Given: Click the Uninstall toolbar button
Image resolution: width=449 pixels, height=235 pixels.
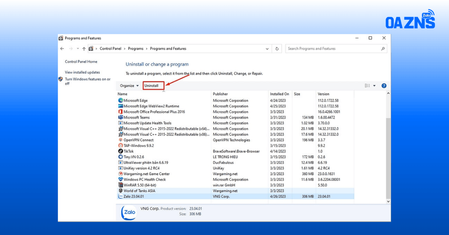Looking at the screenshot, I should [x=154, y=86].
